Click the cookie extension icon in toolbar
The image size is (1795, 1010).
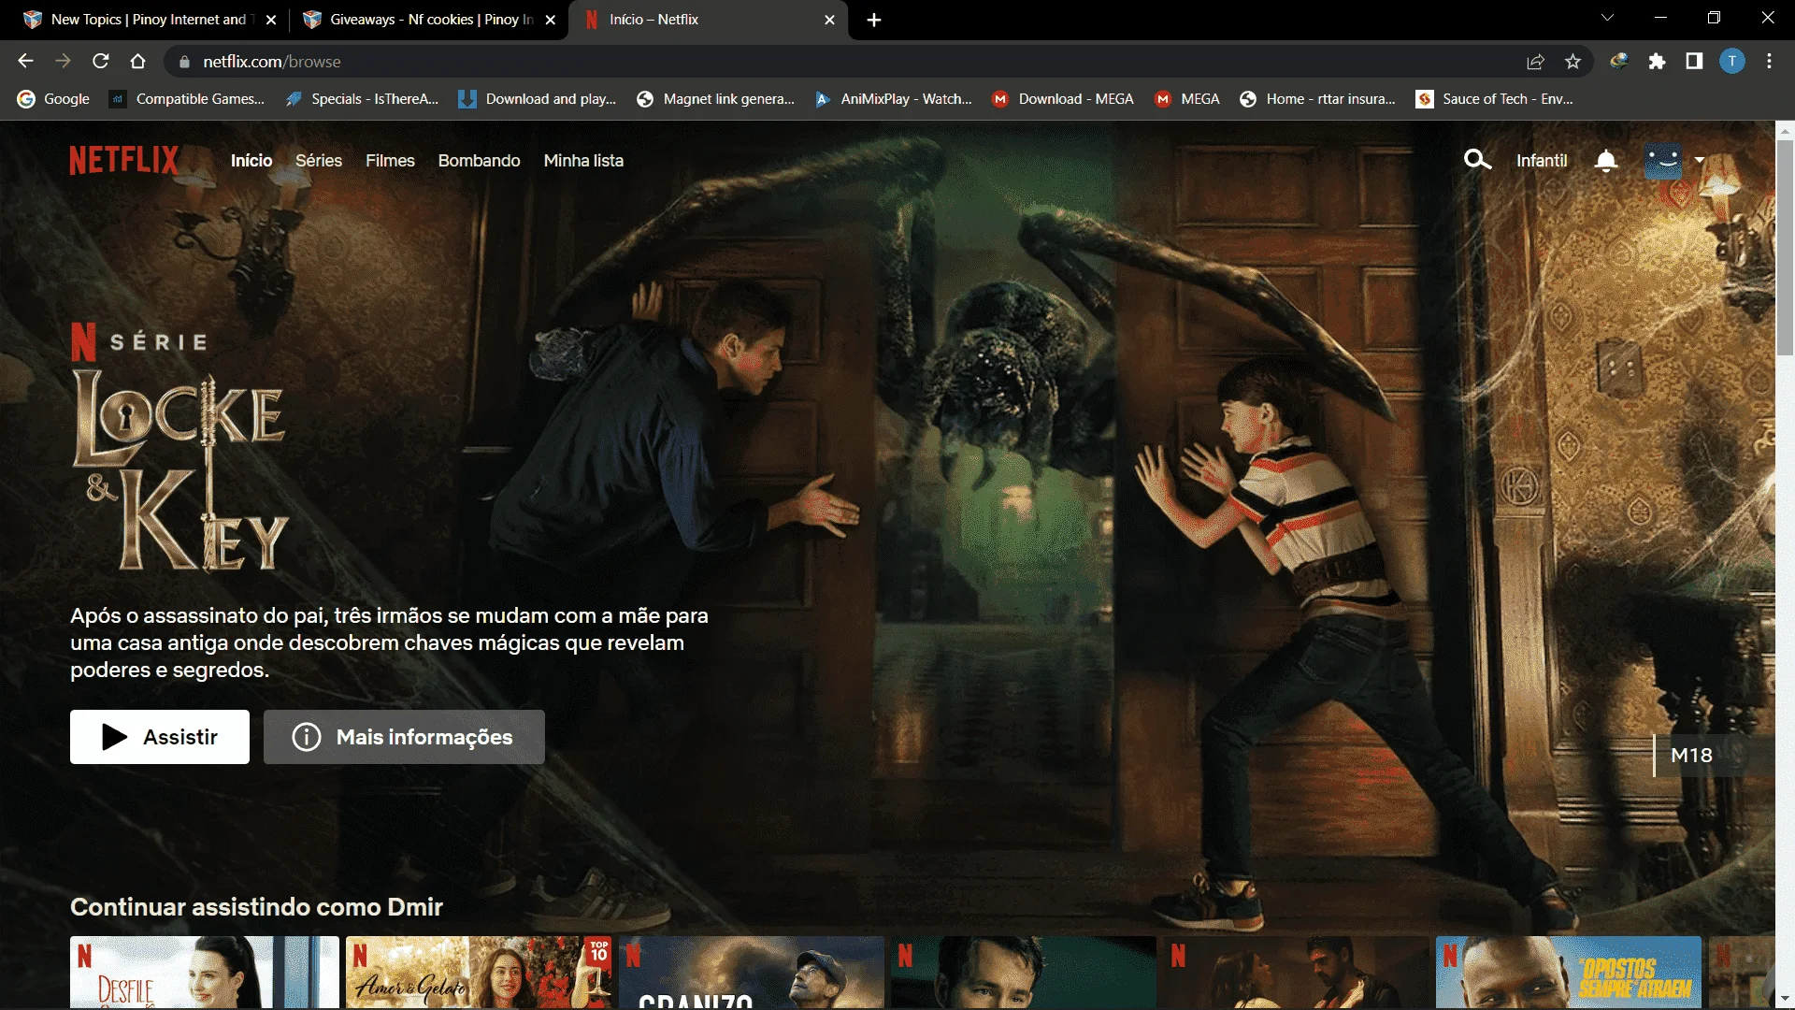click(x=1619, y=62)
